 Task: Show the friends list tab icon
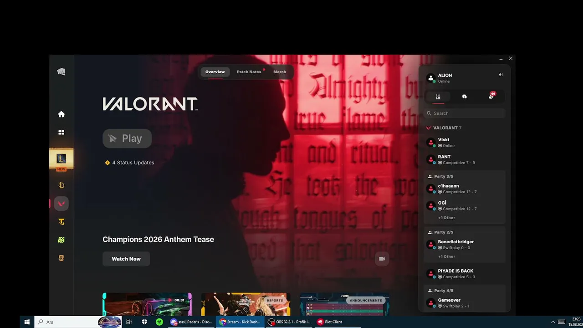(438, 97)
